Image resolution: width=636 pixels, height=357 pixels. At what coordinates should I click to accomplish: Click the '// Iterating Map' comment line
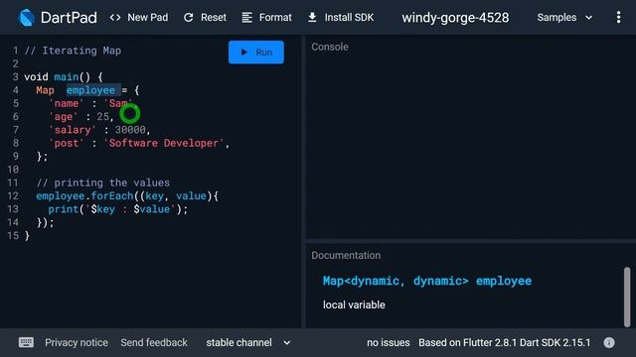tap(73, 51)
